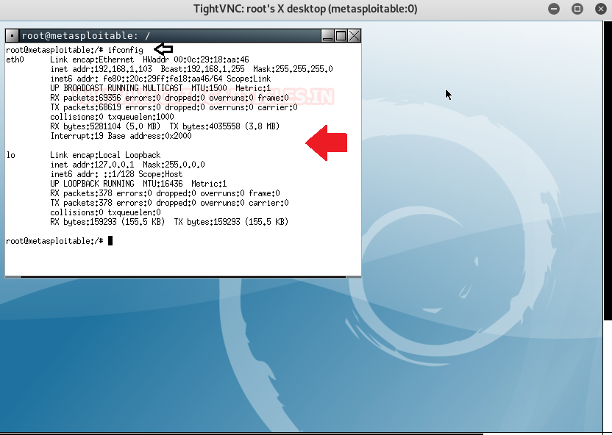The width and height of the screenshot is (612, 435).
Task: Click the 'RX packets:378' text
Action: [x=81, y=193]
